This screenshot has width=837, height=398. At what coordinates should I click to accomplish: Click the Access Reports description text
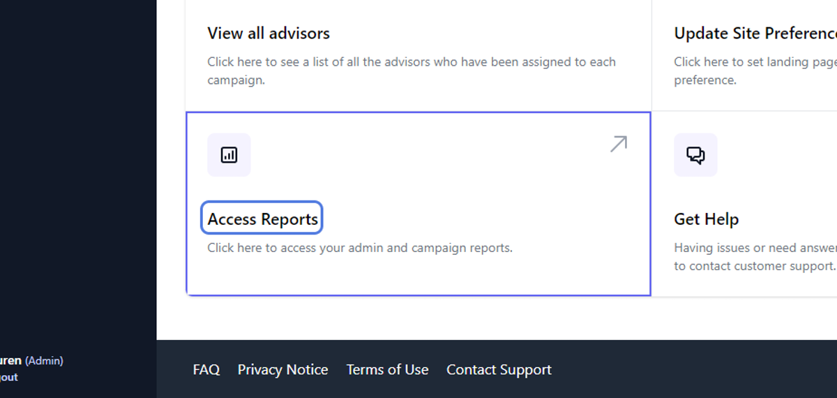point(360,248)
